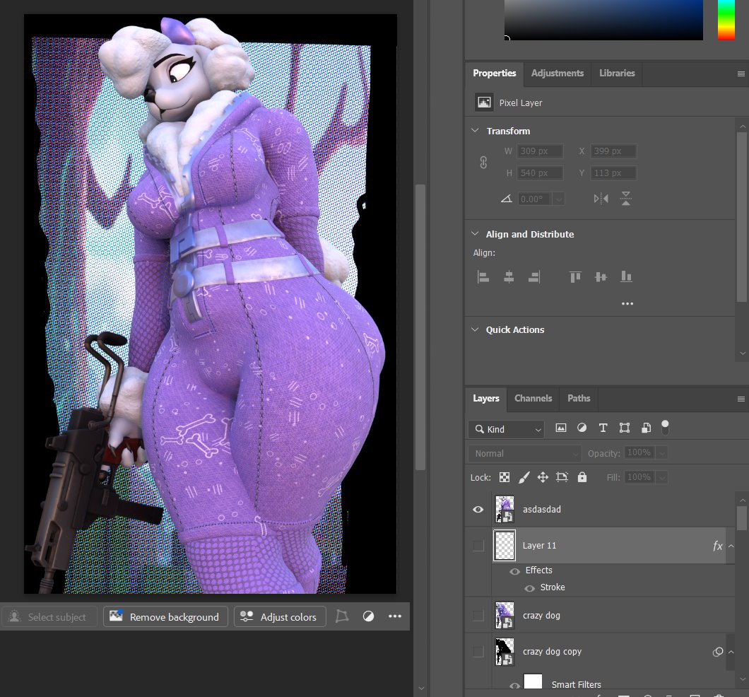The width and height of the screenshot is (749, 697).
Task: Align right edges
Action: [534, 276]
